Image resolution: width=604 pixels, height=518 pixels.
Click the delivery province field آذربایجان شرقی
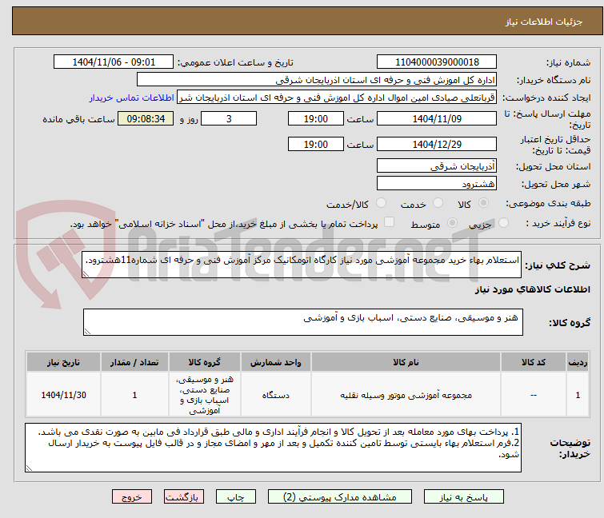tap(437, 165)
